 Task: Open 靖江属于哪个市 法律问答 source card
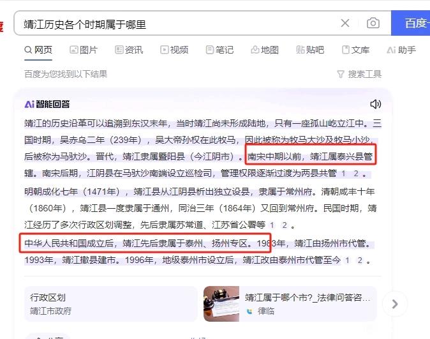pyautogui.click(x=290, y=304)
